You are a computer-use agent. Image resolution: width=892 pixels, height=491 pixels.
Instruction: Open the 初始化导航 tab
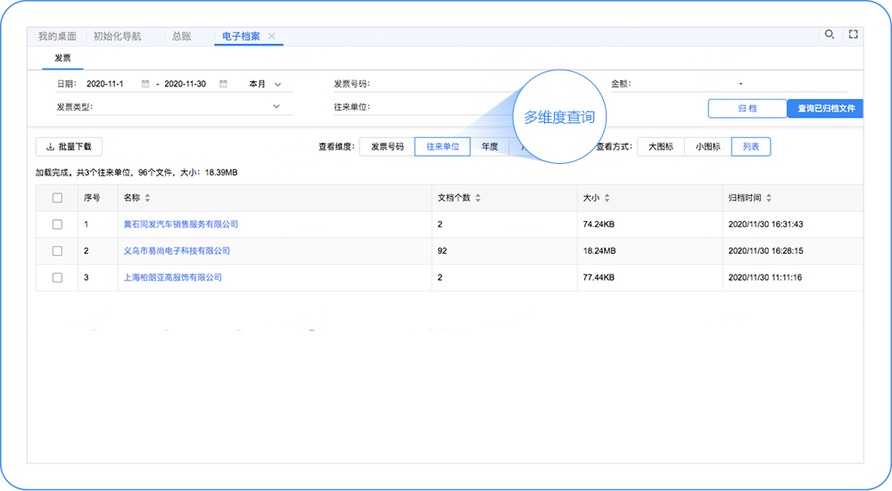pyautogui.click(x=116, y=37)
